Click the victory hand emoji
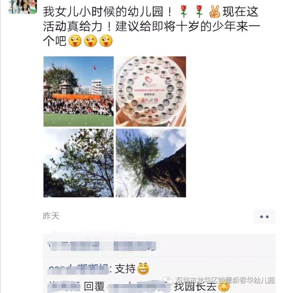This screenshot has width=284, height=293. tap(215, 12)
